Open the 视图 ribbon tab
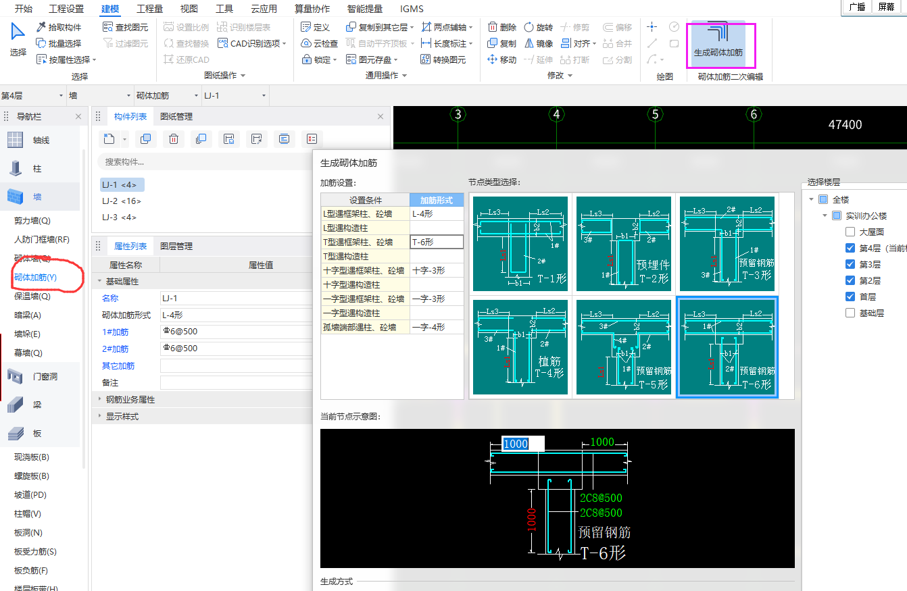Viewport: 907px width, 591px height. [189, 9]
